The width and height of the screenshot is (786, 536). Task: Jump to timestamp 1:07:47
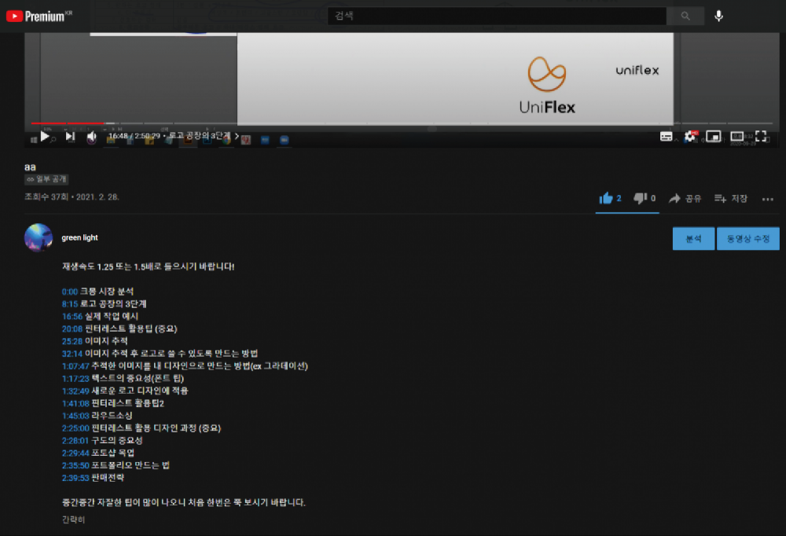(75, 366)
